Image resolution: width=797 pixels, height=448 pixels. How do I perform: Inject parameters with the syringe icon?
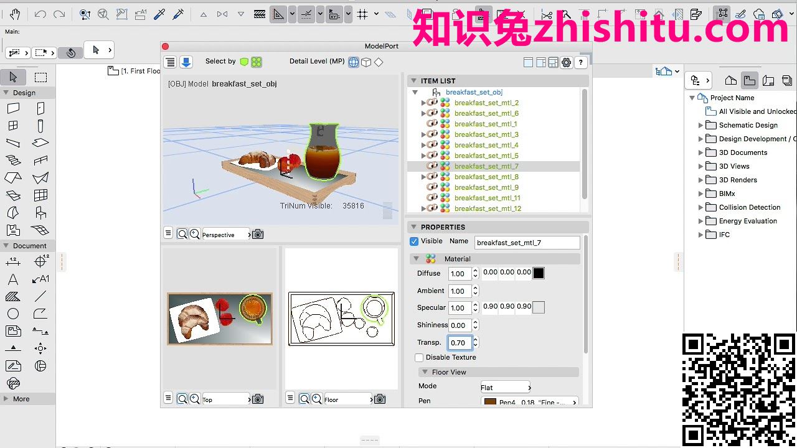pos(178,14)
